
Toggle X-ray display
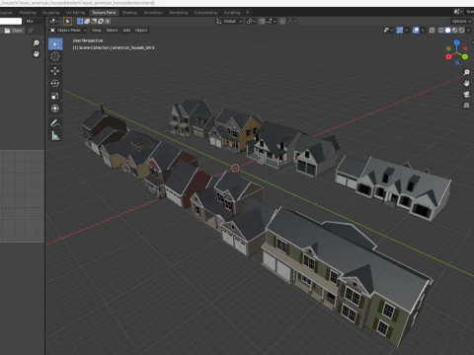(x=433, y=31)
